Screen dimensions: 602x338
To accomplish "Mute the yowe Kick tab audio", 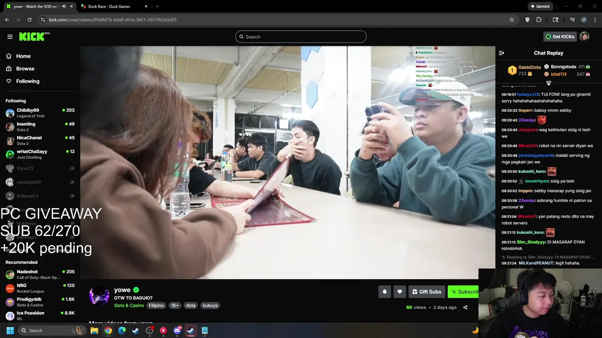I will 64,7.
